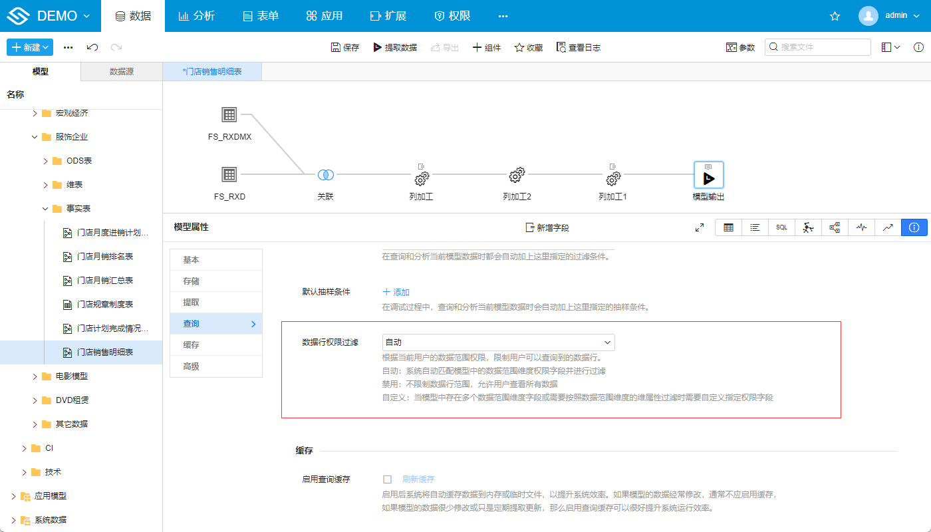Image resolution: width=931 pixels, height=532 pixels.
Task: Open the SQL view of the model
Action: 781,227
